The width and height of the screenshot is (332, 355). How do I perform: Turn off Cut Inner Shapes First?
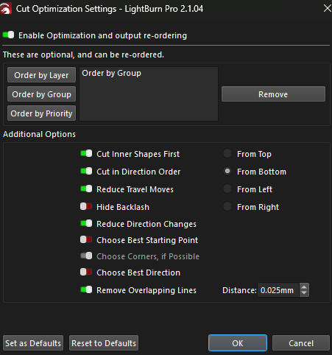[86, 154]
